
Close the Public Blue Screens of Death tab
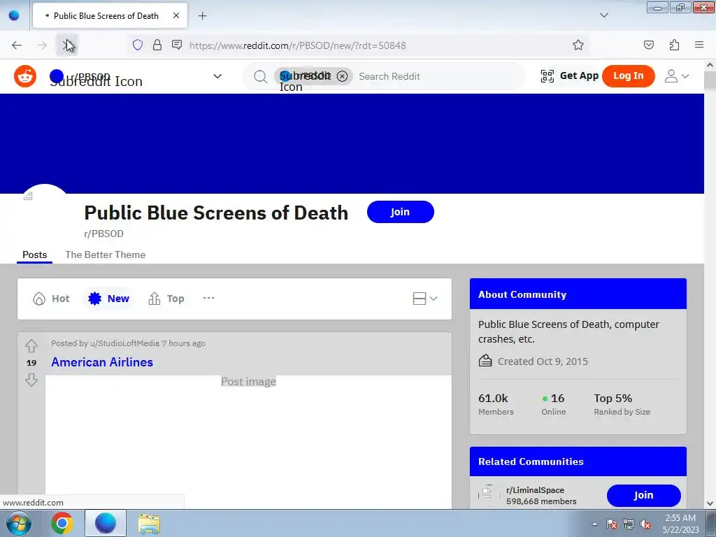[176, 15]
